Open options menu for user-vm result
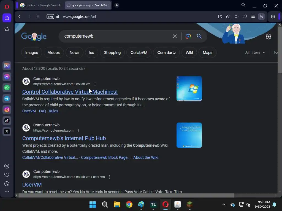Viewport: 282px width, 211px height. 110,177
